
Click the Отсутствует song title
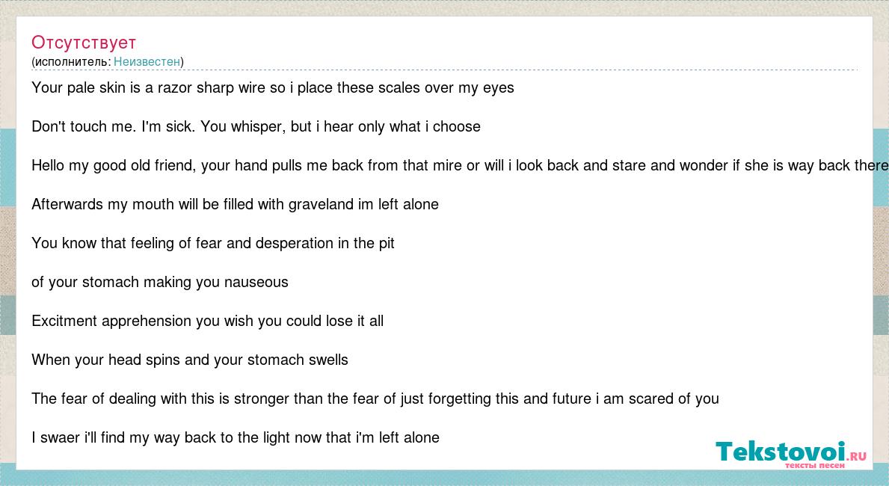(83, 43)
